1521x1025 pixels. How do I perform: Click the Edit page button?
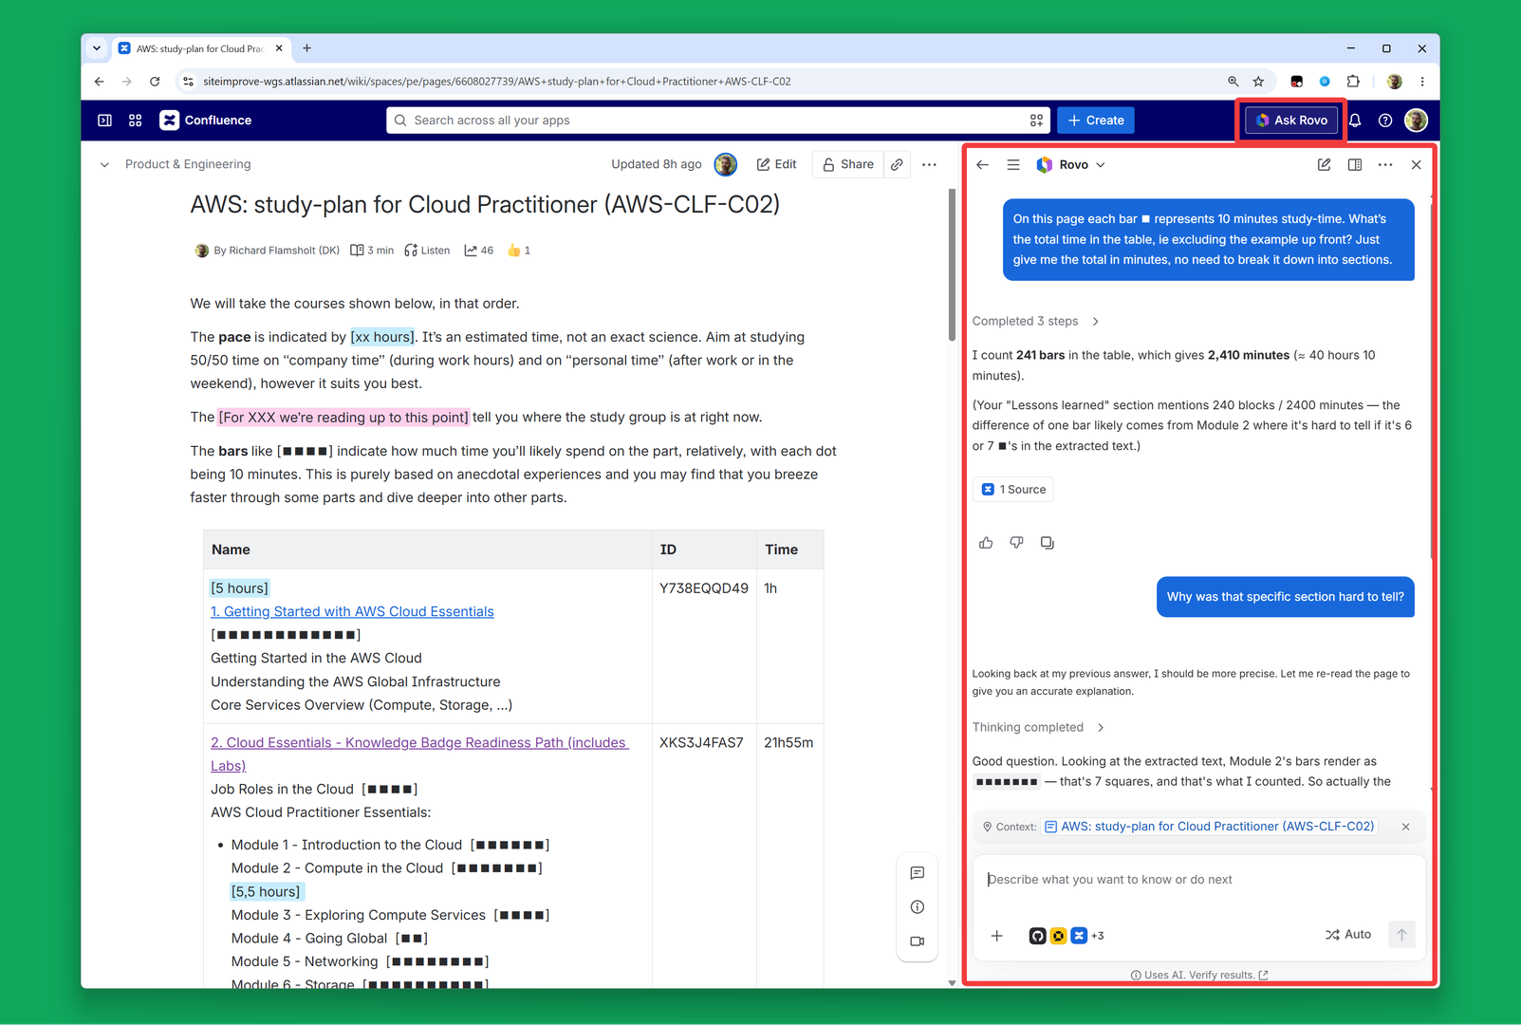(x=776, y=164)
